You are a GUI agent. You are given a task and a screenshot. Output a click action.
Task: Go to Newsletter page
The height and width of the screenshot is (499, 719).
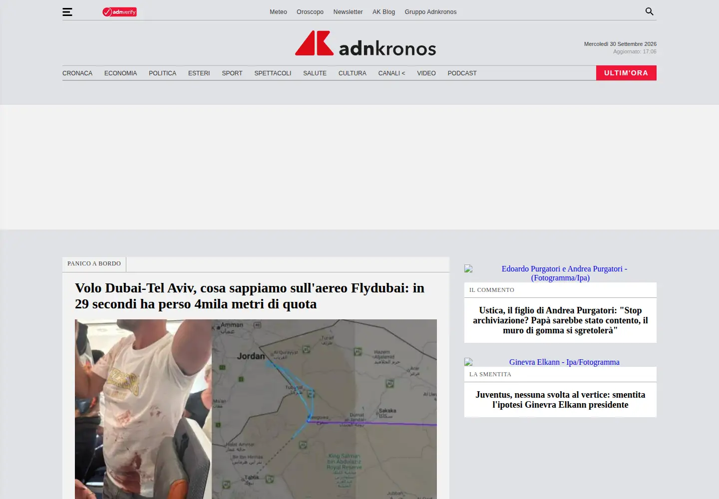click(348, 12)
